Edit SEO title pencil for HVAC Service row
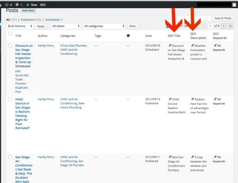 point(170,99)
